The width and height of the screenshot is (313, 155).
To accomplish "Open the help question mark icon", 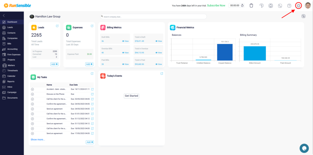I will [289, 6].
